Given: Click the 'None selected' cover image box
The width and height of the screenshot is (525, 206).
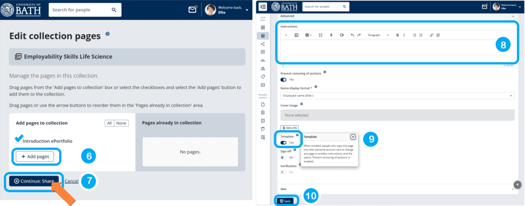Looking at the screenshot, I should pyautogui.click(x=397, y=115).
